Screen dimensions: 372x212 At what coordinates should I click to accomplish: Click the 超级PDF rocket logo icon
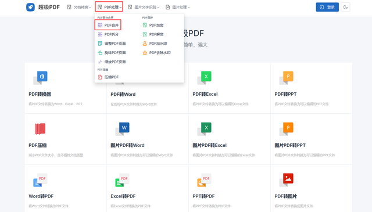click(x=30, y=7)
